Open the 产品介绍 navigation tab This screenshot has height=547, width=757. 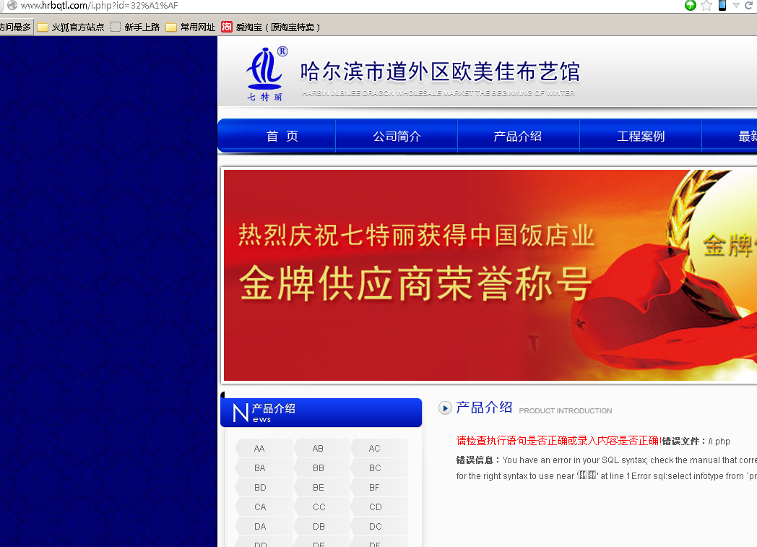click(x=518, y=136)
